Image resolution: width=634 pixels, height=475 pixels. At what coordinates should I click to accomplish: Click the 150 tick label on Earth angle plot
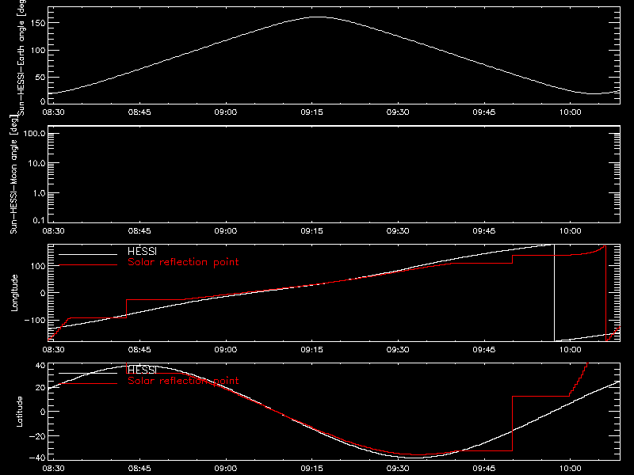(x=38, y=24)
